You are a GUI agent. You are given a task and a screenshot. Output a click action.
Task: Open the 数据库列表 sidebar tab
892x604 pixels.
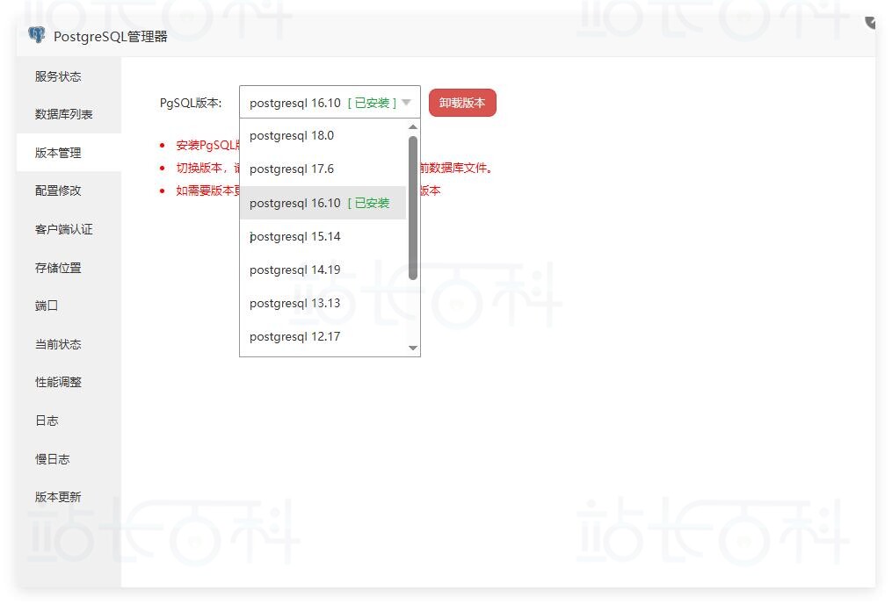69,114
